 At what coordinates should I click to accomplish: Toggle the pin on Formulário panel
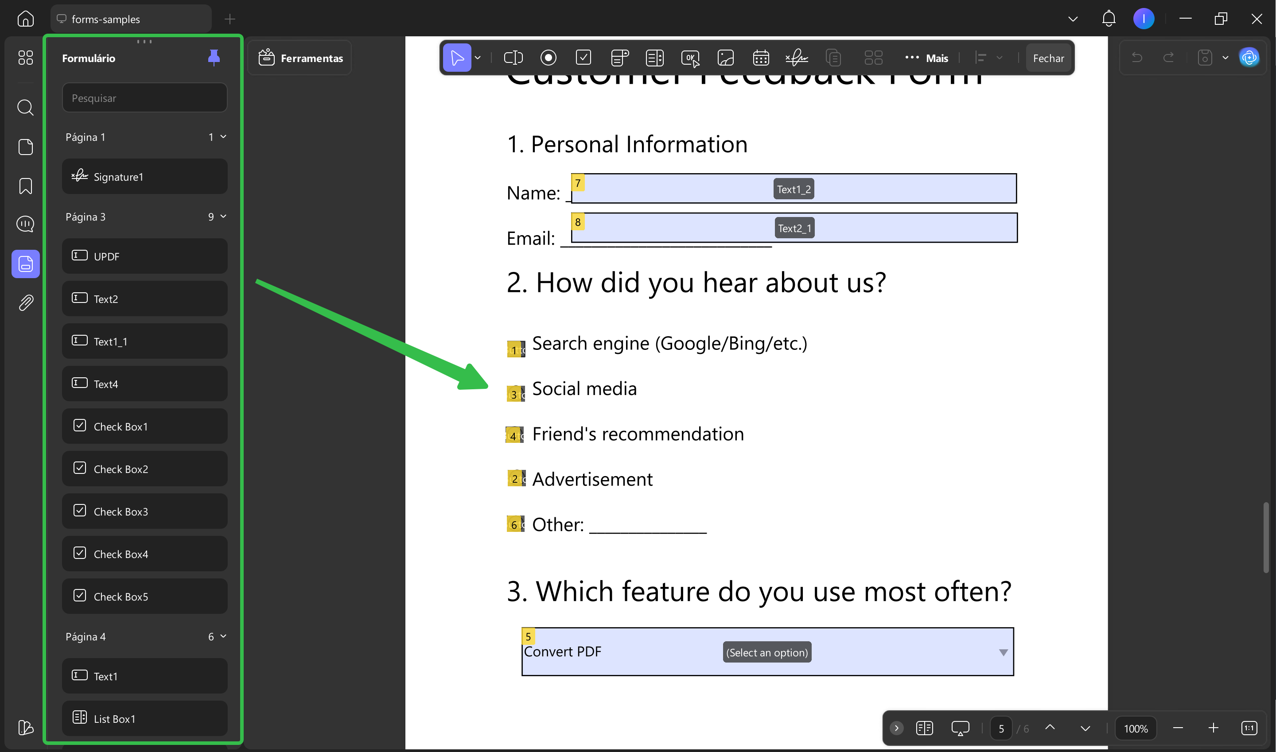pos(214,58)
